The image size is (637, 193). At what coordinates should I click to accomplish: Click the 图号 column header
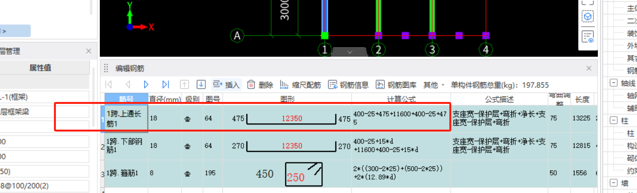pyautogui.click(x=212, y=99)
